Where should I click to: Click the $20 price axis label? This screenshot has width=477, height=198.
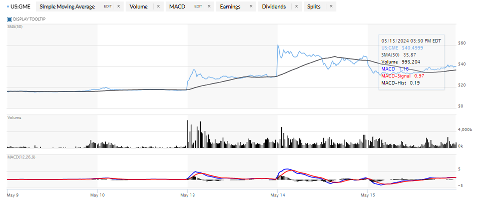[x=462, y=85]
